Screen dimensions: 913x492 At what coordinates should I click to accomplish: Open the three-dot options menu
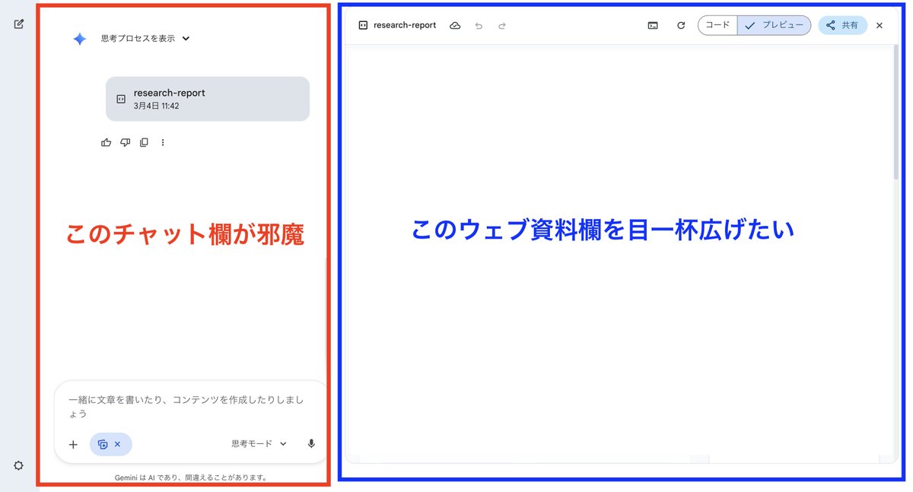coord(163,142)
